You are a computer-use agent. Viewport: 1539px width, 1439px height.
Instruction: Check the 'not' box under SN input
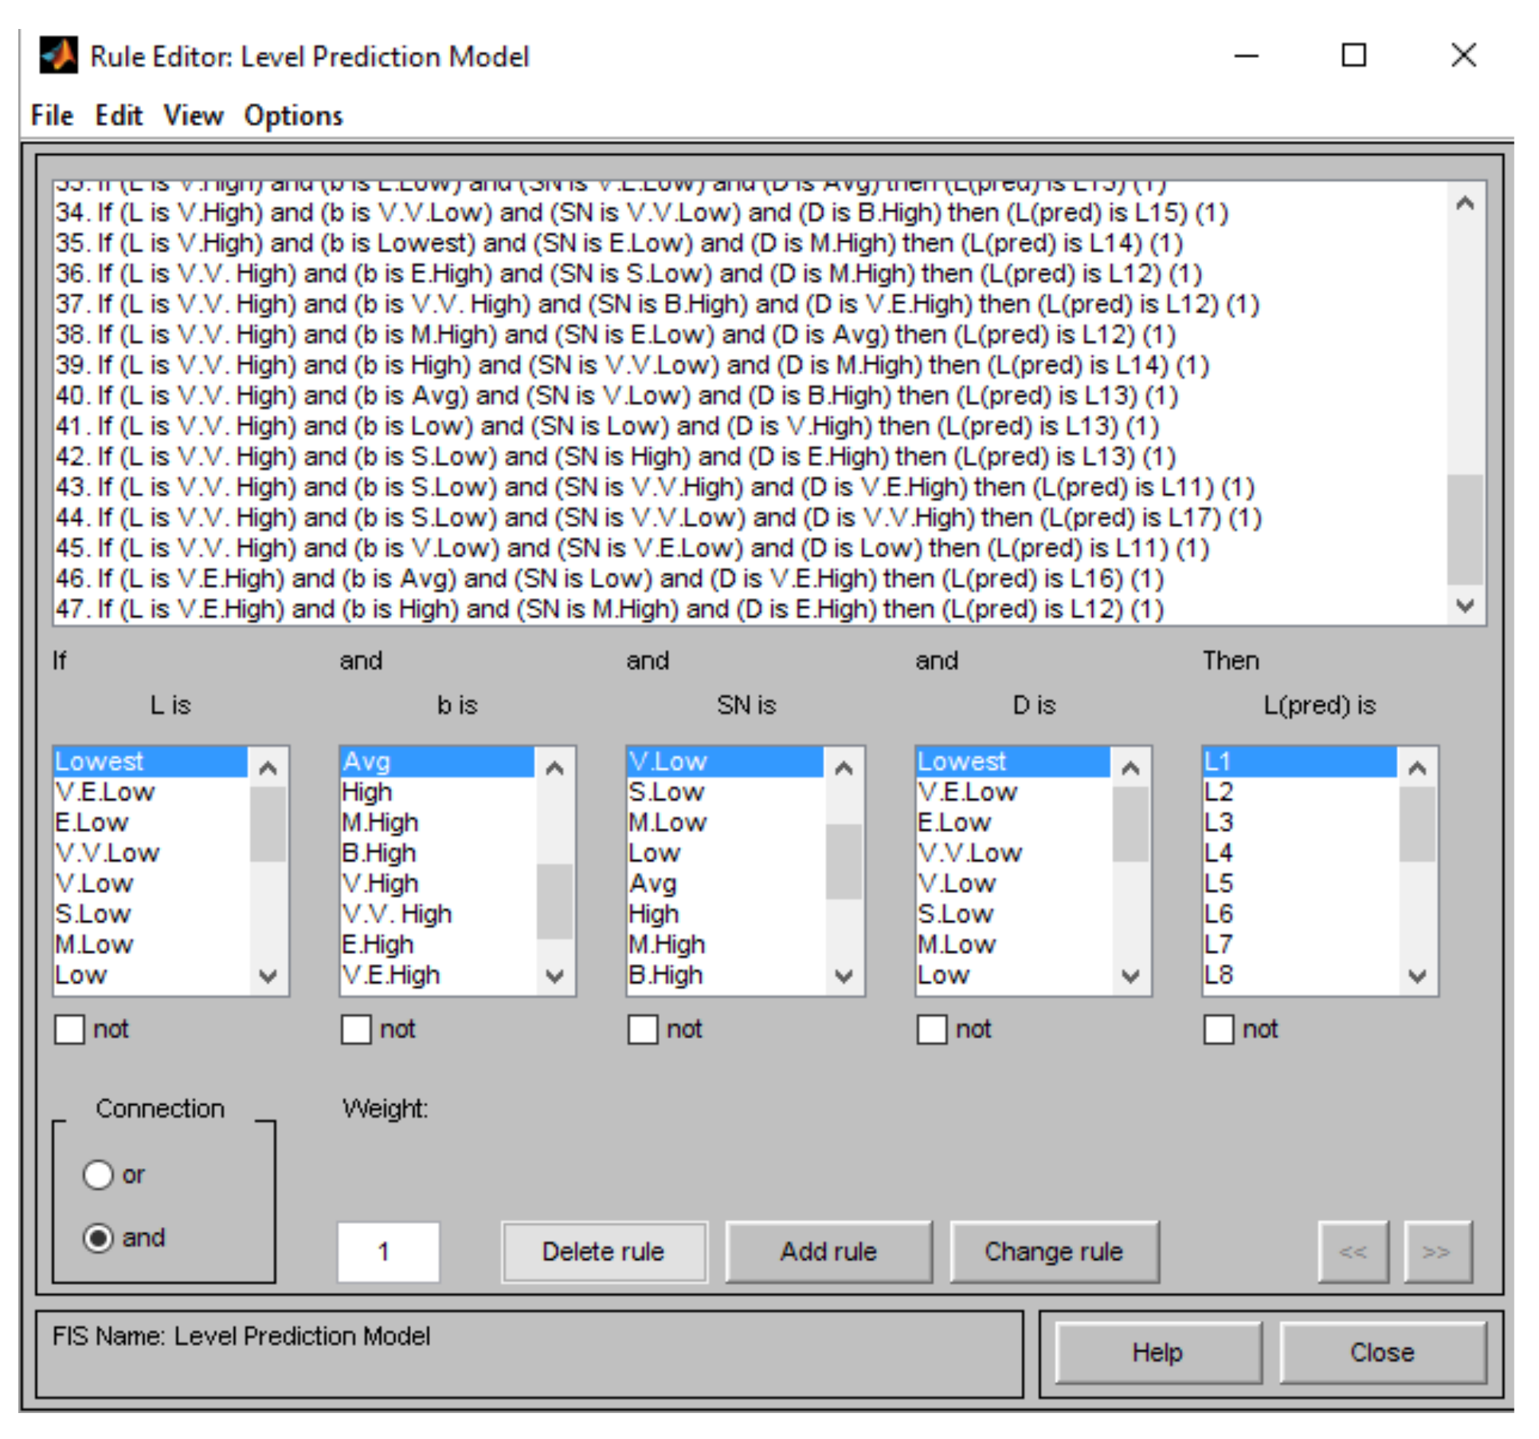tap(643, 1029)
